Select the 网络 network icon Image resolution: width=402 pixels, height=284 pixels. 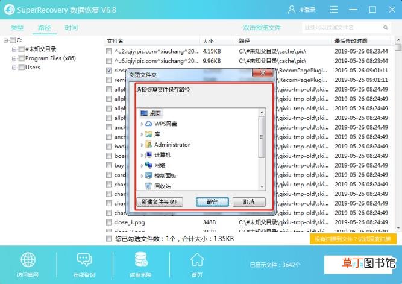148,165
